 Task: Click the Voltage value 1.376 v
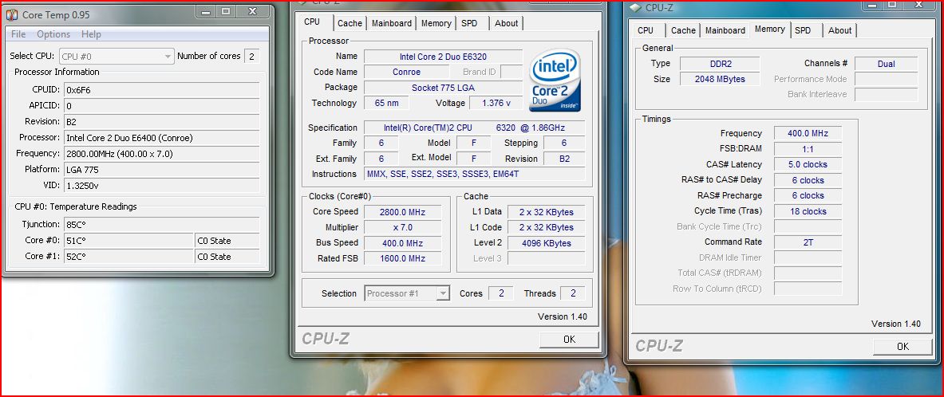coord(496,103)
